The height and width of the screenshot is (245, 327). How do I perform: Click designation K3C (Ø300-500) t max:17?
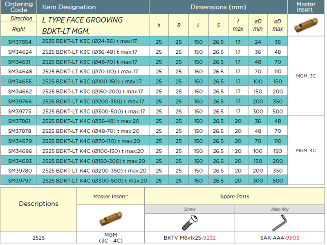[94, 111]
